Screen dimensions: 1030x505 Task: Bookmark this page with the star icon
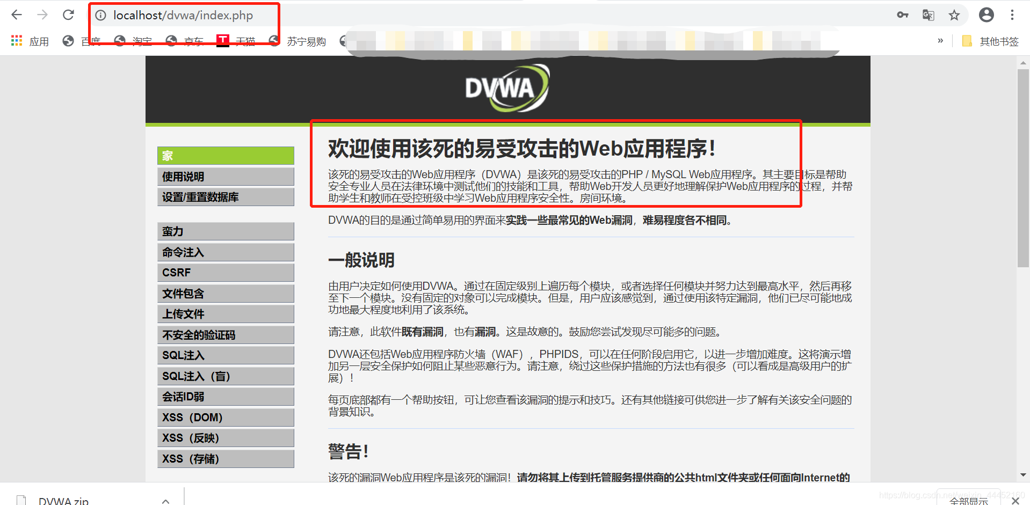[954, 15]
